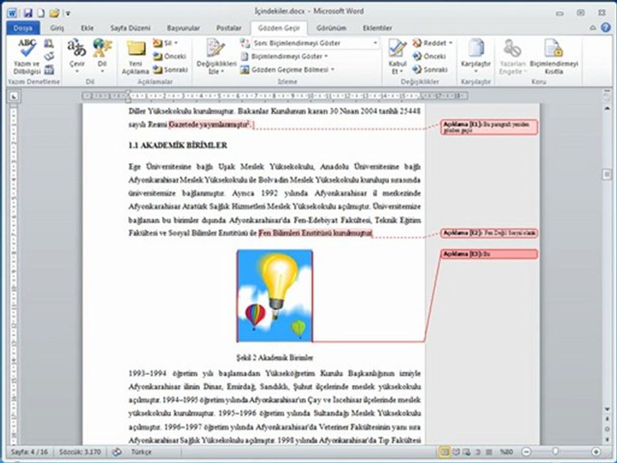Switch to Full Screen Reading view
617x463 pixels.
[x=456, y=452]
